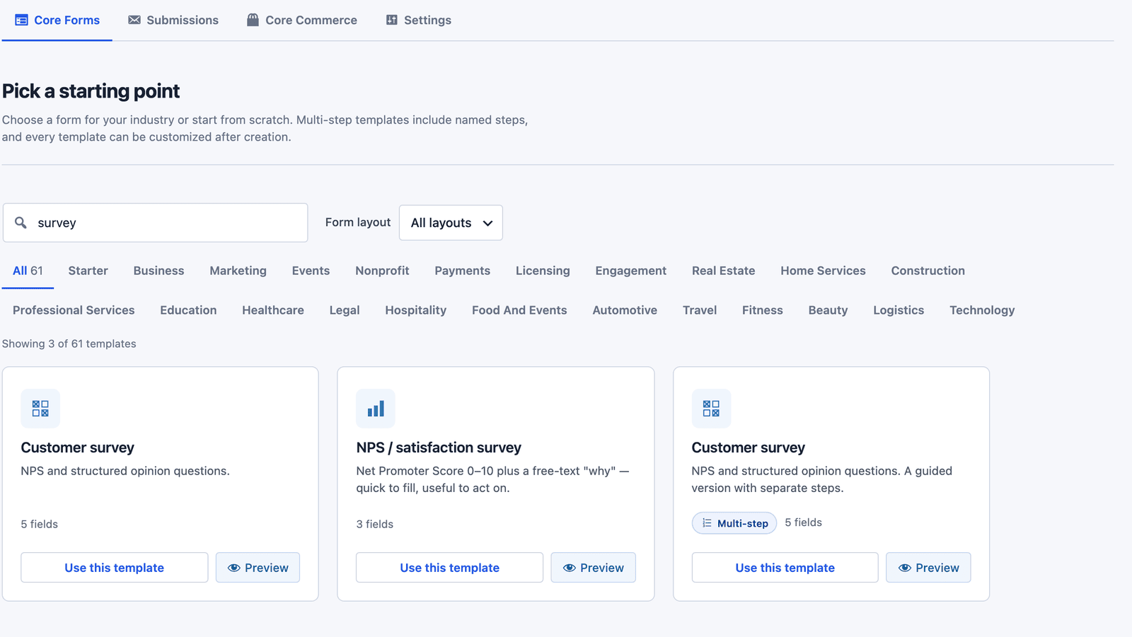
Task: Select the All 61 category filter
Action: (28, 271)
